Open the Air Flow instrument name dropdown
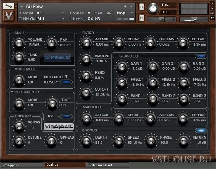The image size is (216, 169). pyautogui.click(x=22, y=7)
